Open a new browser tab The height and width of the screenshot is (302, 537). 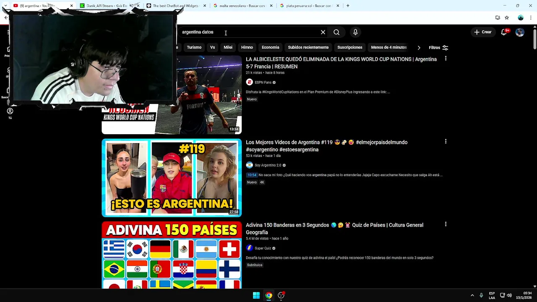348,6
